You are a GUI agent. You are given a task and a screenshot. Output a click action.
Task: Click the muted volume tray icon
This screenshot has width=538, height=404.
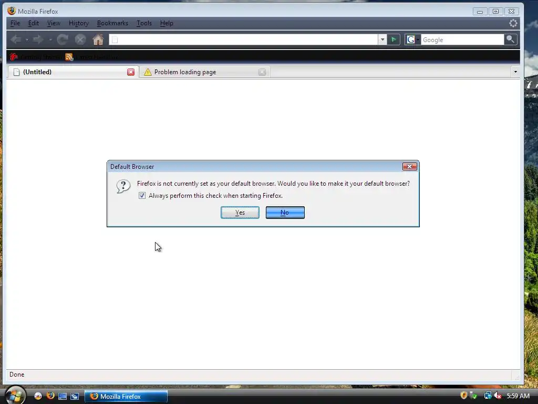click(x=497, y=396)
